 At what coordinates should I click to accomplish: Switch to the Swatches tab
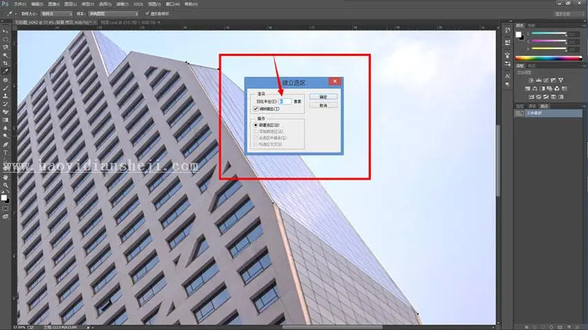click(x=531, y=26)
